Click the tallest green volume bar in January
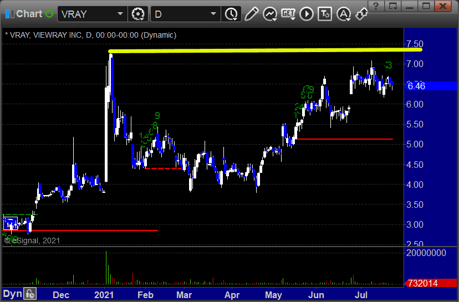The height and width of the screenshot is (302, 459). click(x=106, y=268)
